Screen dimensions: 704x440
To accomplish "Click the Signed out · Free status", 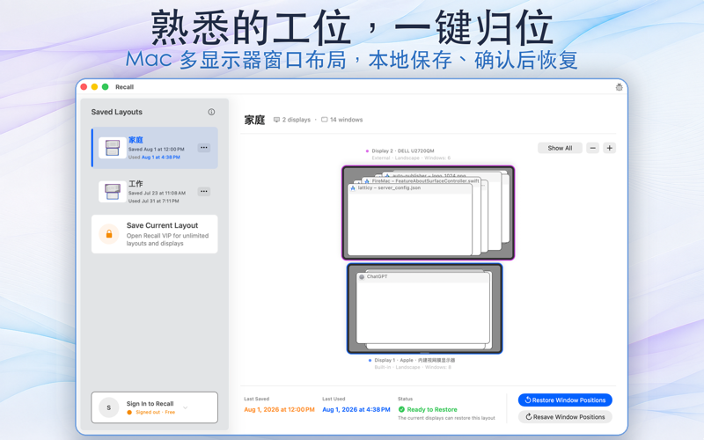I will (x=156, y=412).
